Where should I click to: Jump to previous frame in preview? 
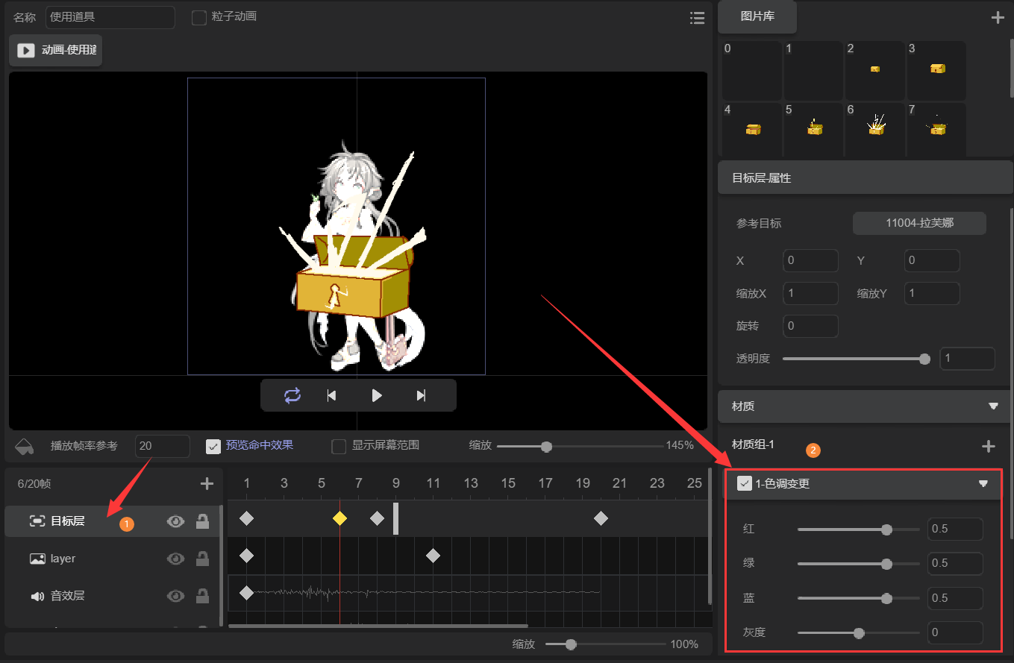point(332,395)
